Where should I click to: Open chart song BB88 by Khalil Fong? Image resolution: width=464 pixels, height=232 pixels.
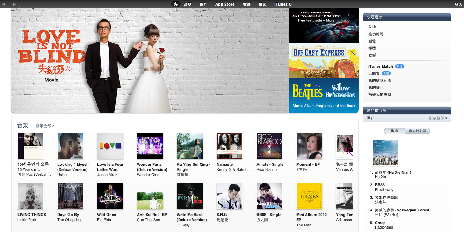pos(379,185)
